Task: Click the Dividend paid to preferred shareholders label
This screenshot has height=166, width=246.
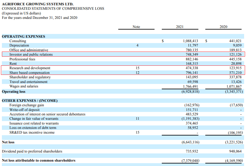Action: pos(32,151)
